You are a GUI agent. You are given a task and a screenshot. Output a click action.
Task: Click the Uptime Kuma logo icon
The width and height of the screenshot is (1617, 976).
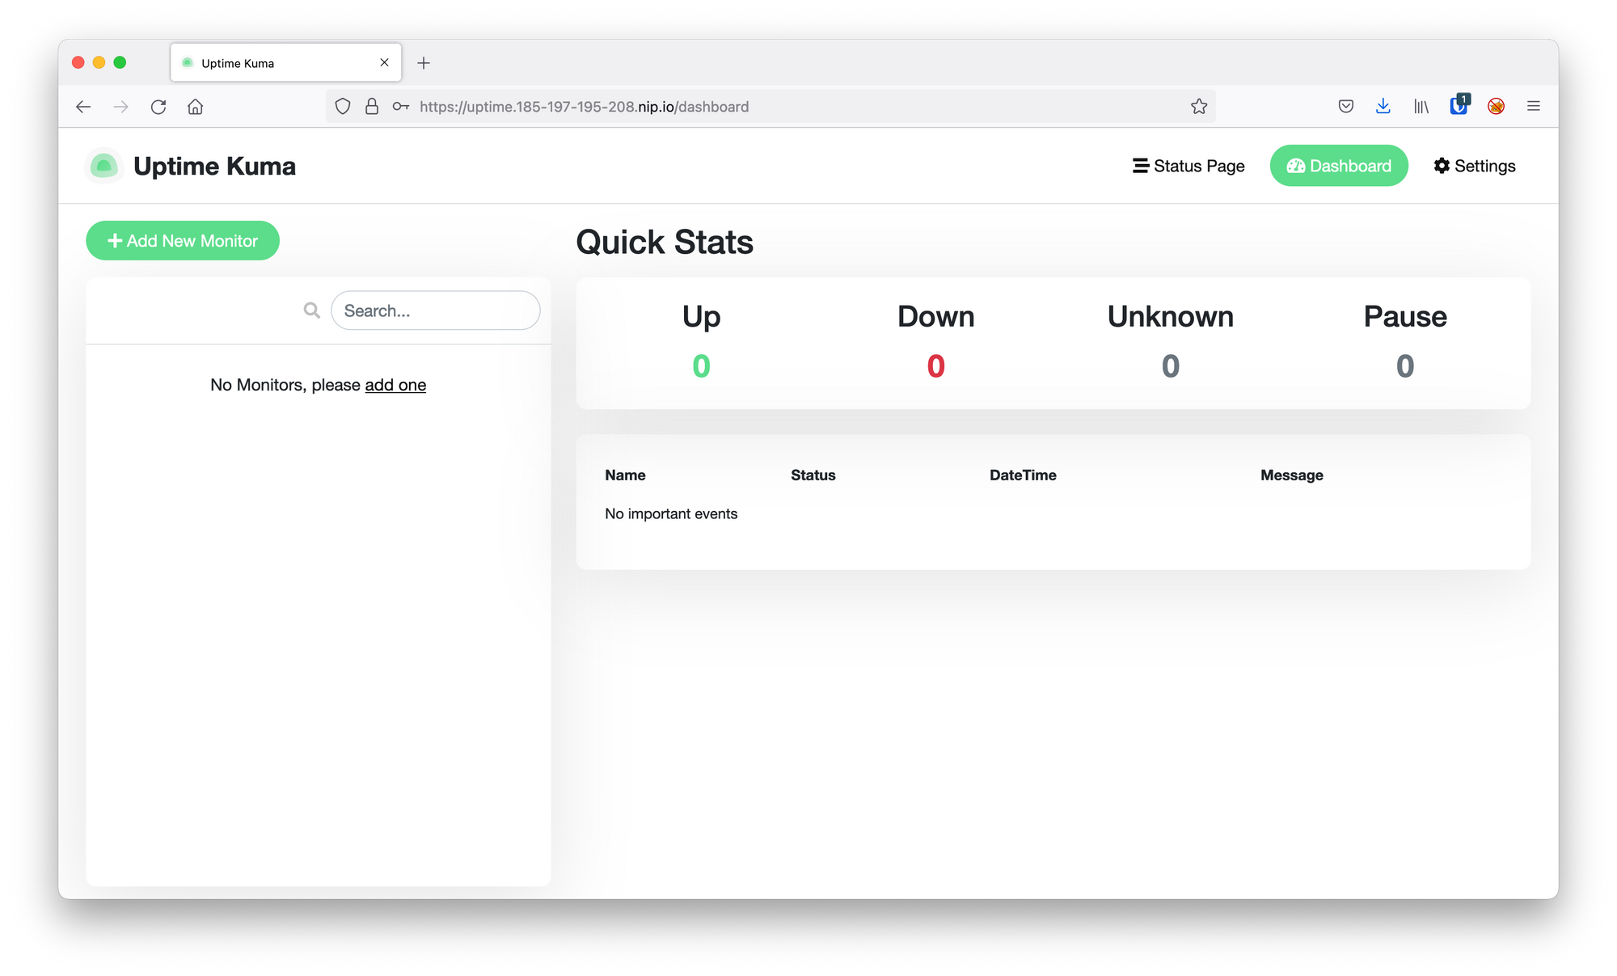coord(103,166)
